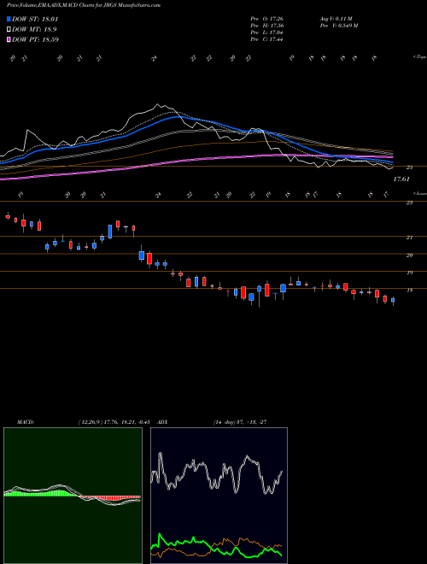Click the 'Pre V: 0.549 M' volume text
The height and width of the screenshot is (564, 427).
coord(338,26)
